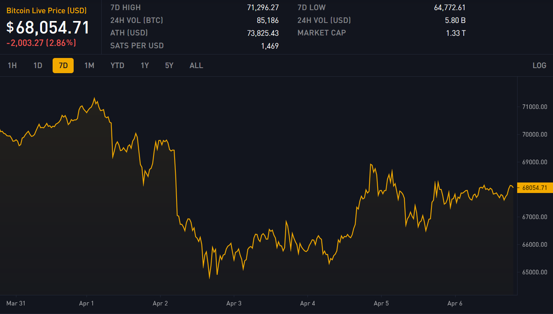This screenshot has width=553, height=314.
Task: Click the MARKET CAP label
Action: 322,33
